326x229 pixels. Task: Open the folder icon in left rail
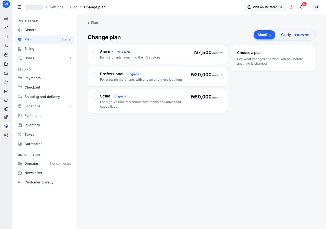[x=6, y=64]
